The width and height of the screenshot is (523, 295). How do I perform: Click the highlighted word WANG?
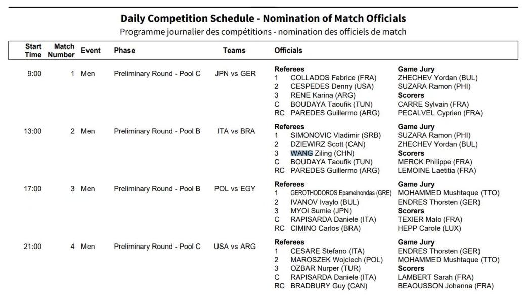click(x=301, y=153)
